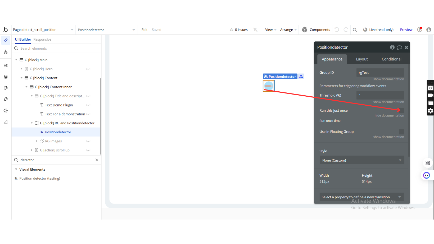Open Components cube icon
This screenshot has width=434, height=244.
click(x=305, y=30)
